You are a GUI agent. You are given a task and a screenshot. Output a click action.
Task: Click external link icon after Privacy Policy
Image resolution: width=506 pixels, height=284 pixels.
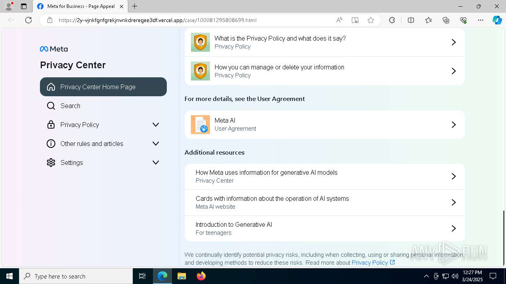tap(392, 262)
